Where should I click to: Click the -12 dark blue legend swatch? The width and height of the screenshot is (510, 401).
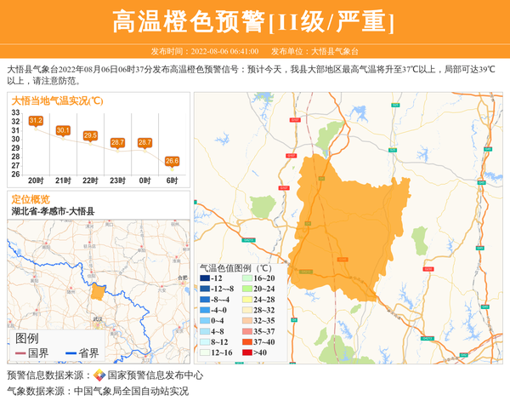pos(205,278)
